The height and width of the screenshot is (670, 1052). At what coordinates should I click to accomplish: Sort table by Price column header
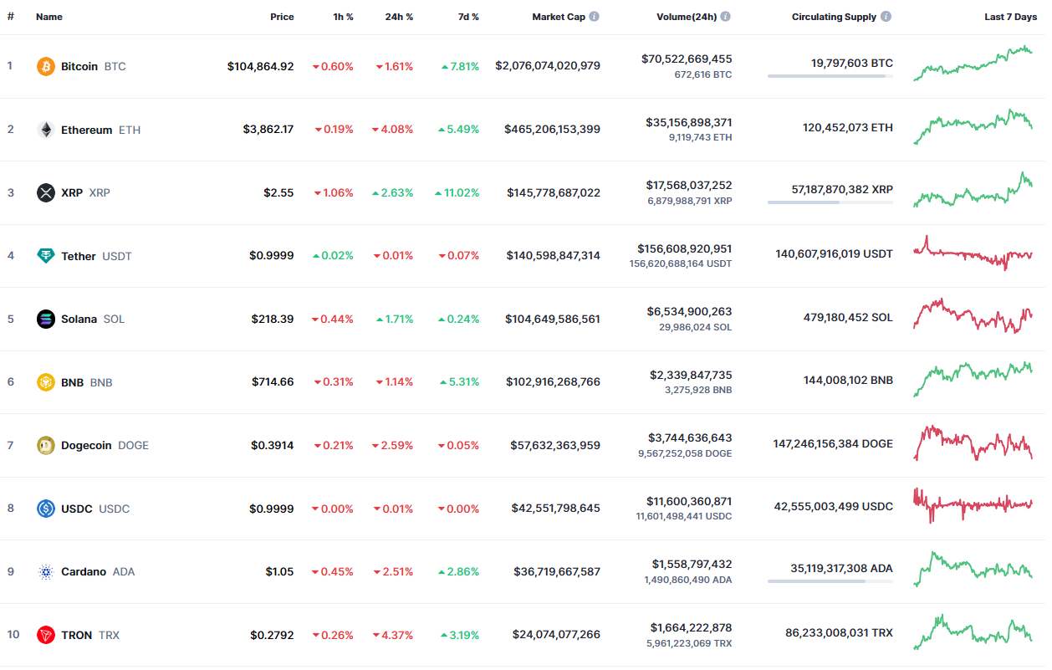coord(282,17)
